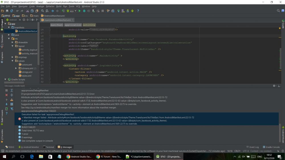
Task: Click the Copy icon in toolbar
Action: (32, 11)
